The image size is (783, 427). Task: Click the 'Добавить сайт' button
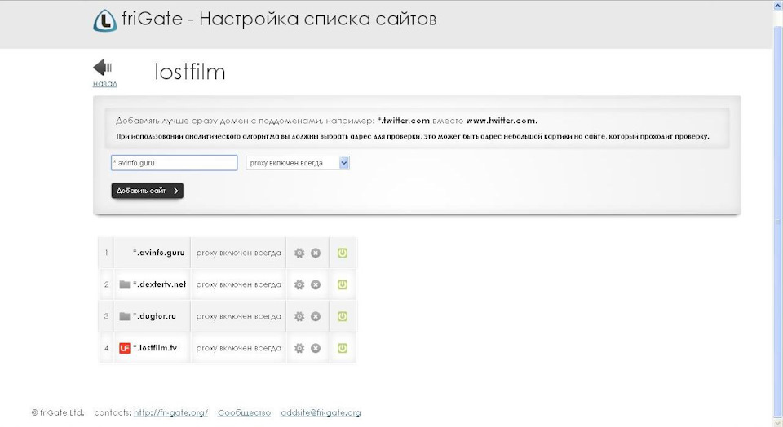(x=148, y=191)
